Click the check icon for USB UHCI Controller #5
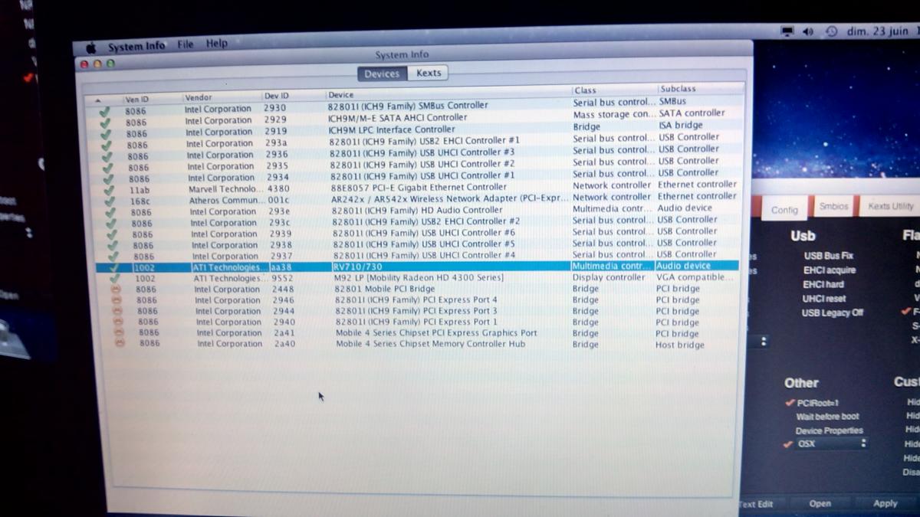Screen dimensions: 920x517 click(x=113, y=245)
